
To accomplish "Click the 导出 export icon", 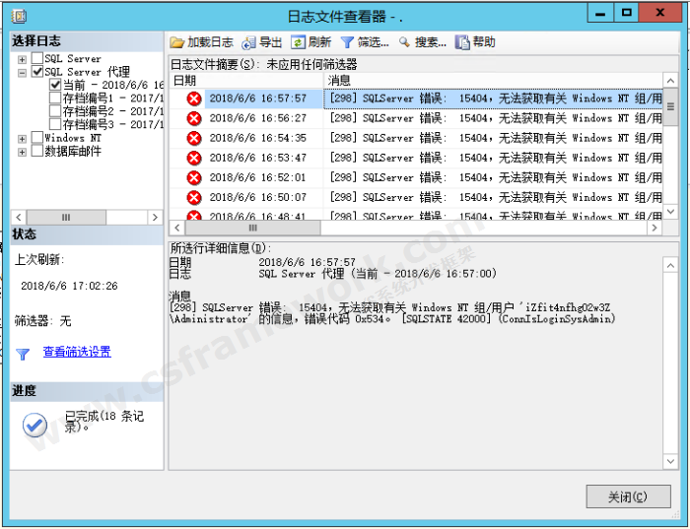I will click(249, 42).
